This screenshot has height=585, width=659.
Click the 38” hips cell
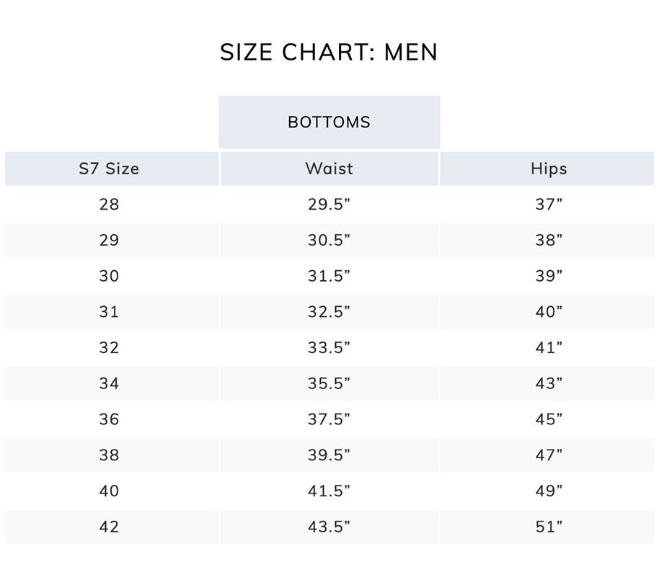point(549,241)
